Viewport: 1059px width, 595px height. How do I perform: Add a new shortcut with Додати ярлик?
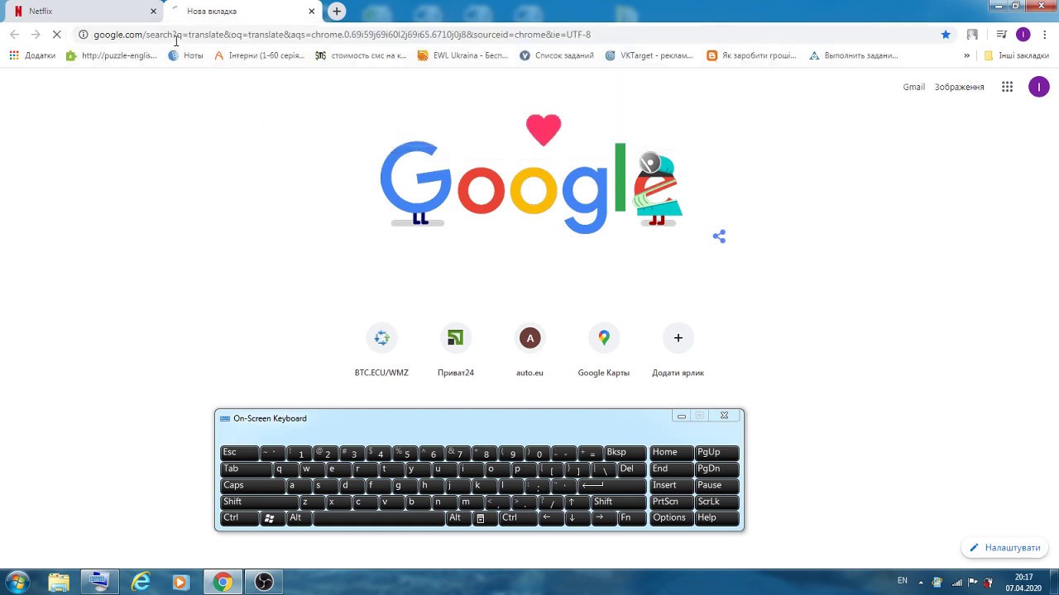pyautogui.click(x=678, y=350)
